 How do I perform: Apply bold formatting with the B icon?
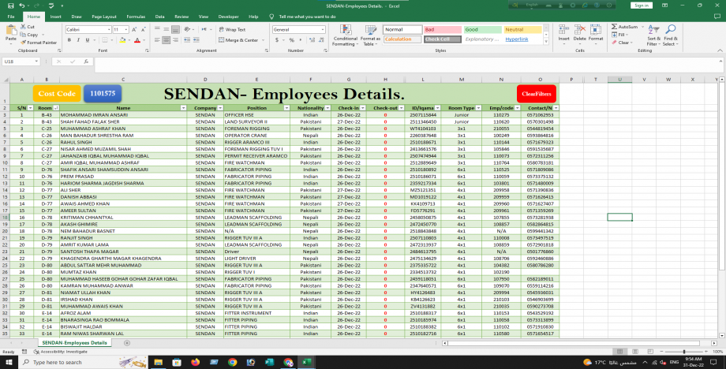coord(69,39)
